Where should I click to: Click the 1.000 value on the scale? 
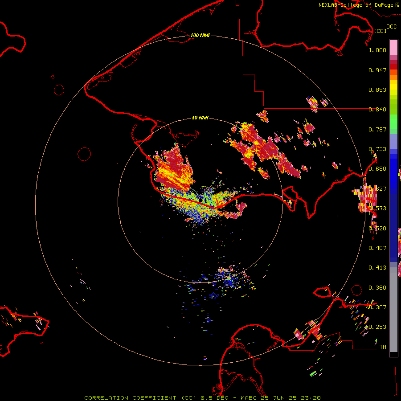(377, 50)
